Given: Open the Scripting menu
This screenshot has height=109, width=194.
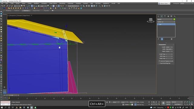Looking at the screenshot, I should coord(78,3).
